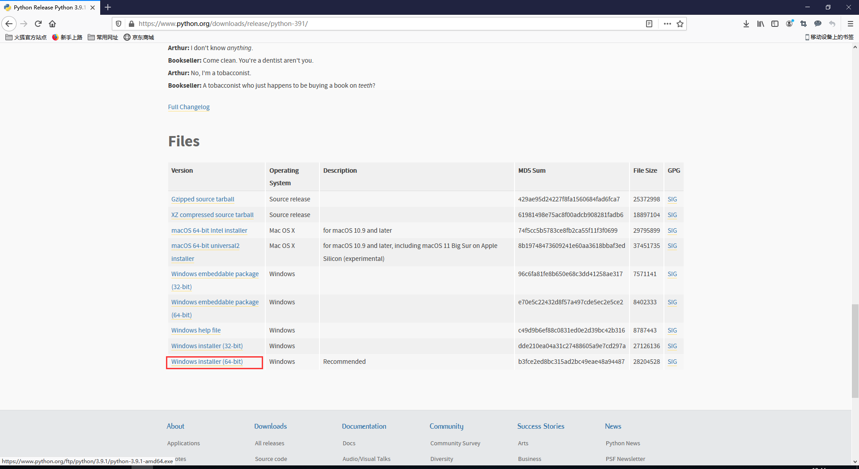Download Windows installer (32-bit)

pyautogui.click(x=207, y=346)
